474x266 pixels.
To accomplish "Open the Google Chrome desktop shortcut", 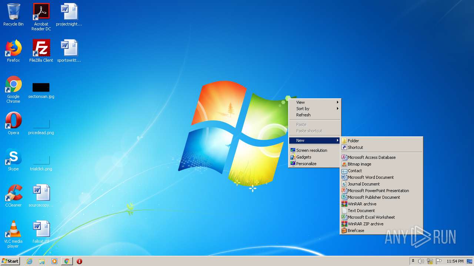I will [x=13, y=89].
